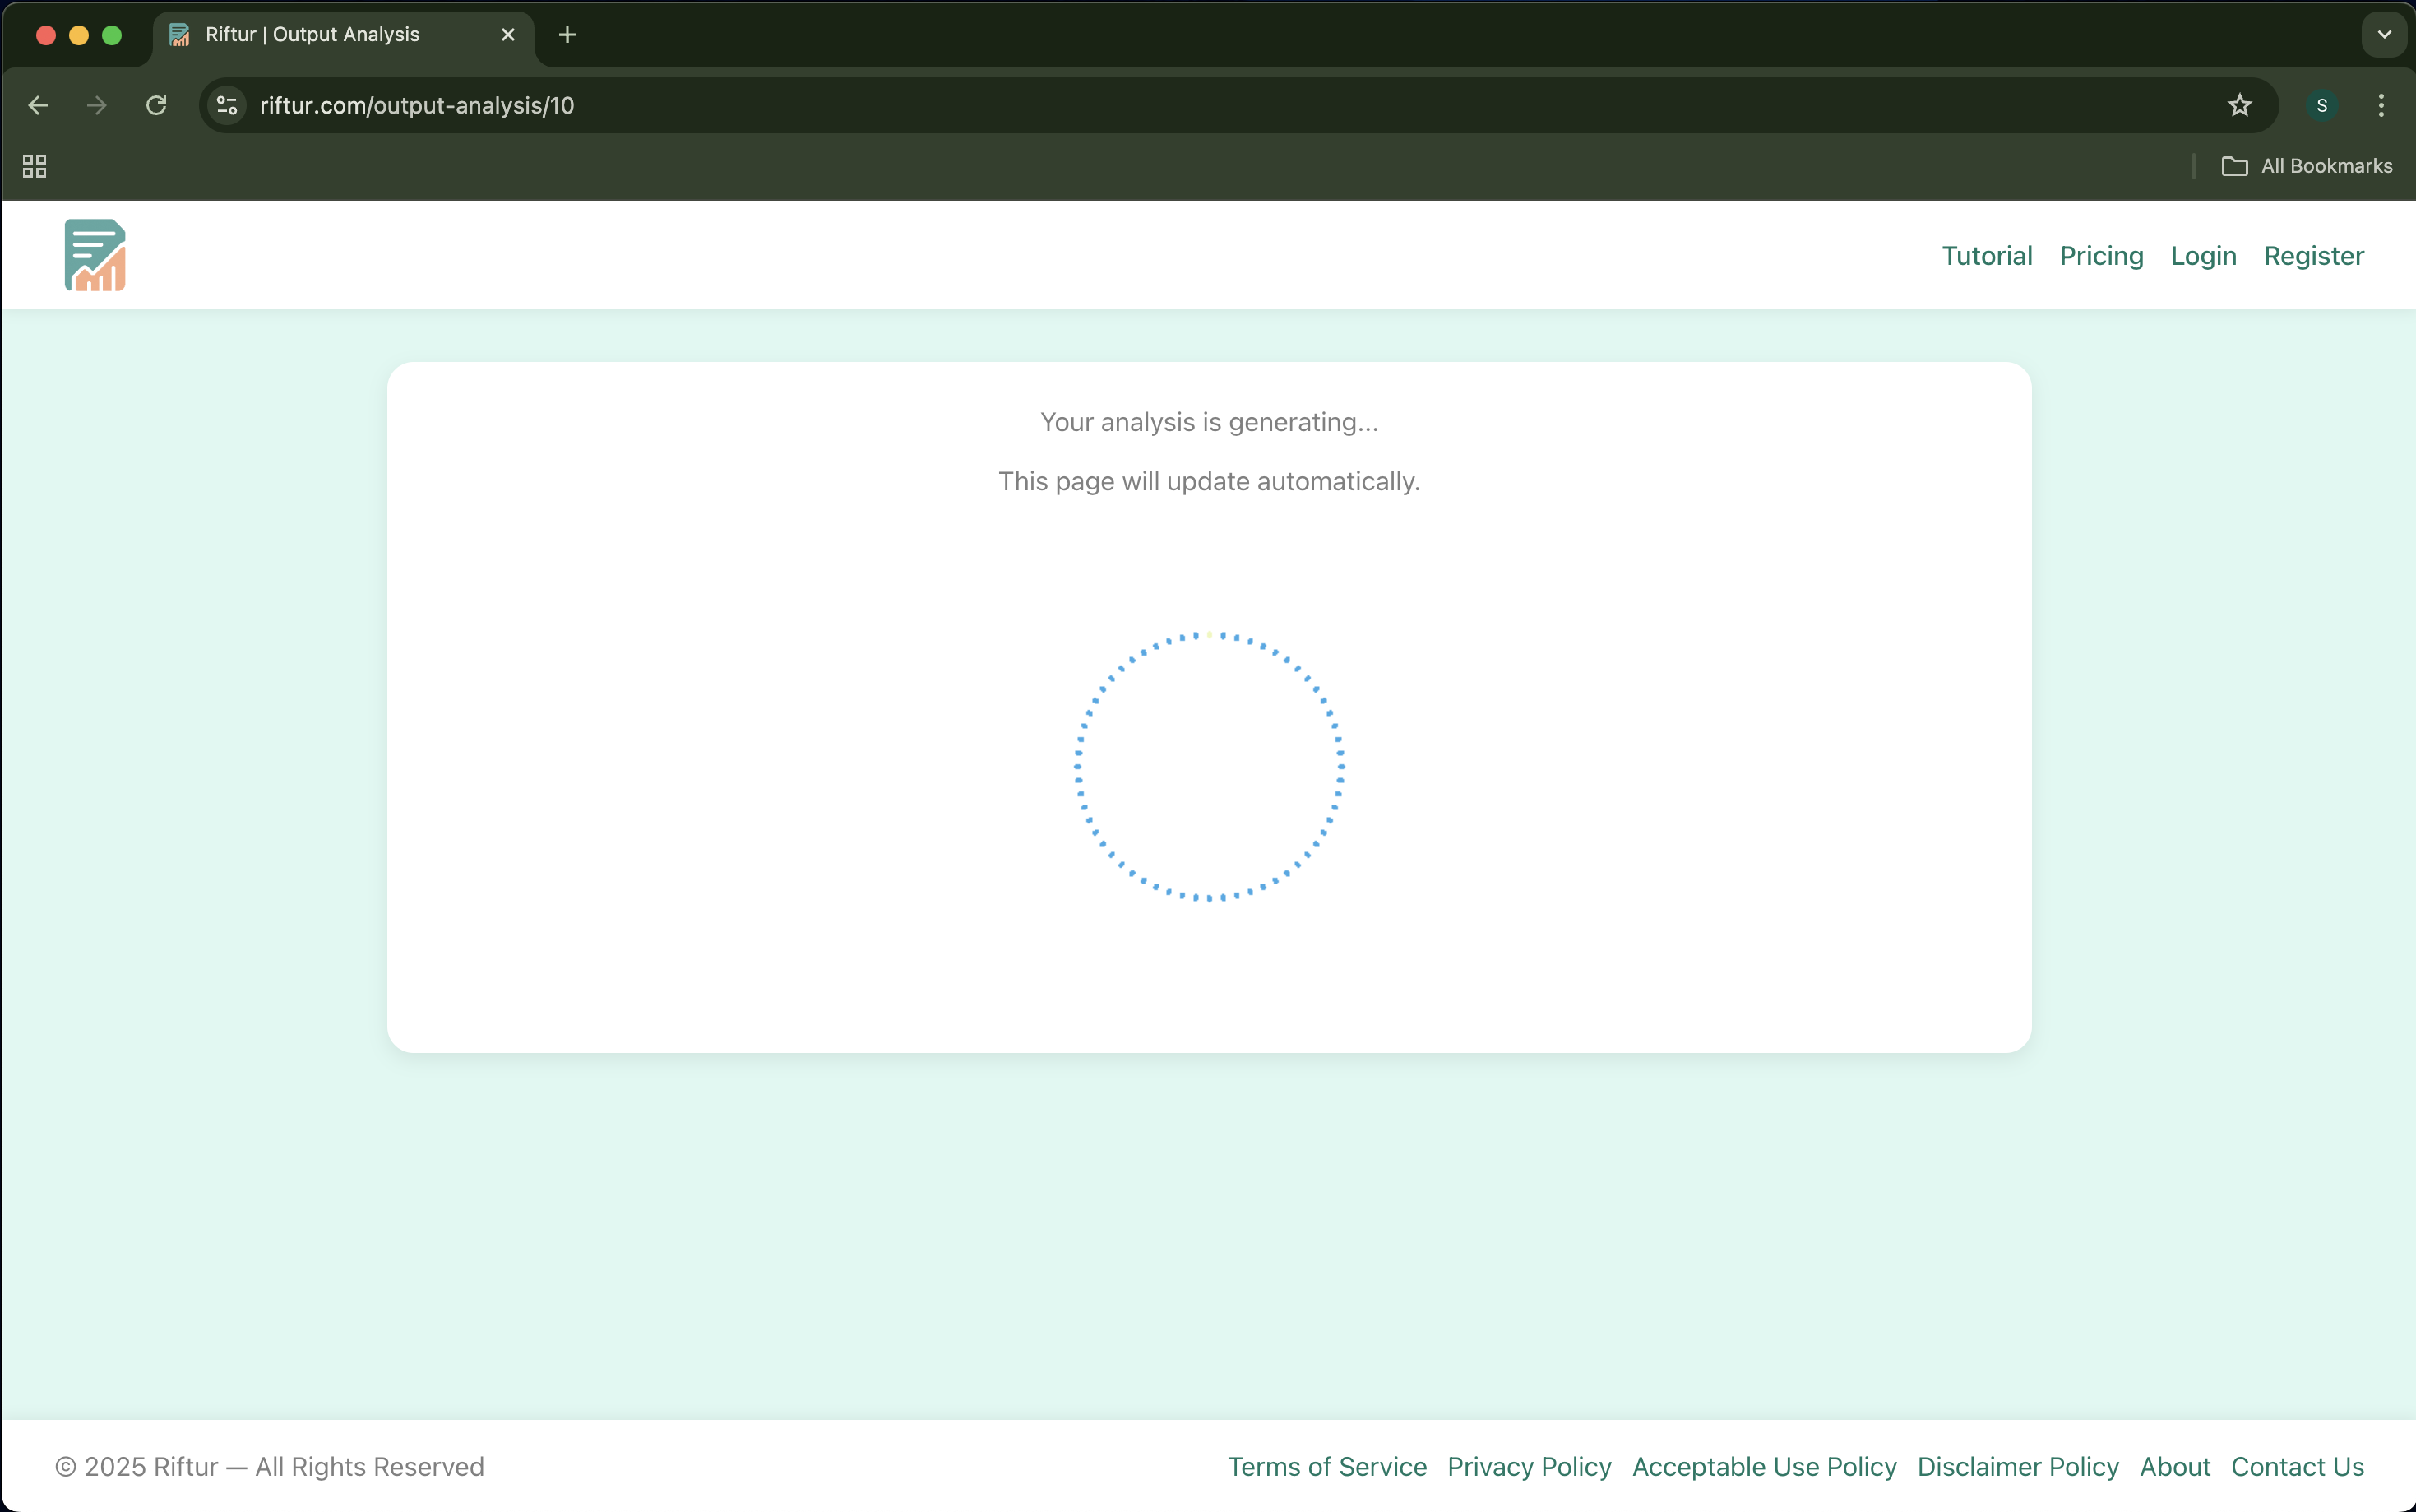Open Contact Us in the footer
The width and height of the screenshot is (2416, 1512).
pos(2297,1466)
